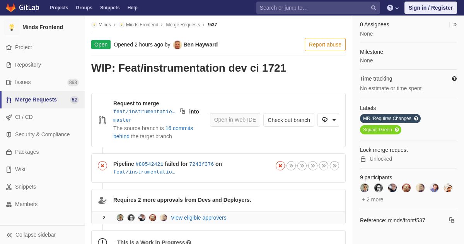Open Wiki in the sidebar

(43, 169)
